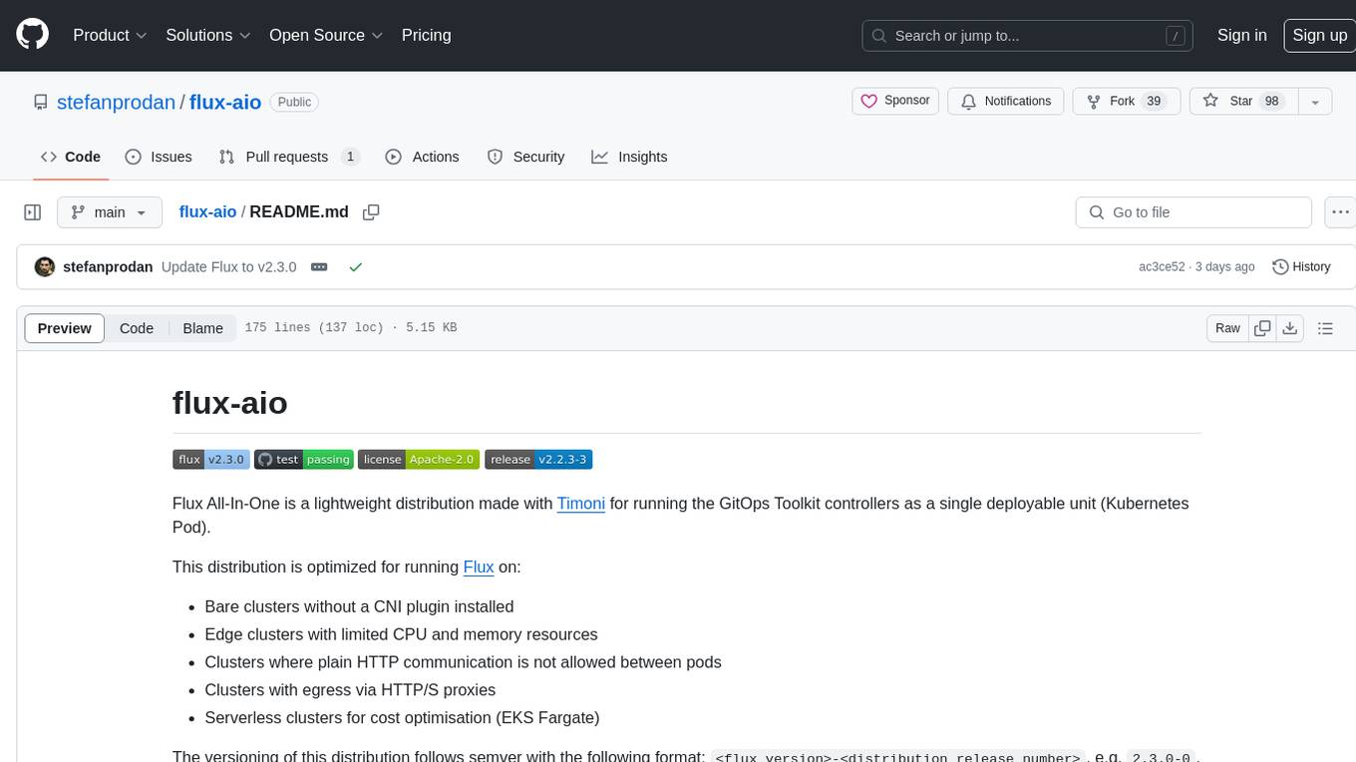Open the stefanprodan commit author link

[x=108, y=267]
